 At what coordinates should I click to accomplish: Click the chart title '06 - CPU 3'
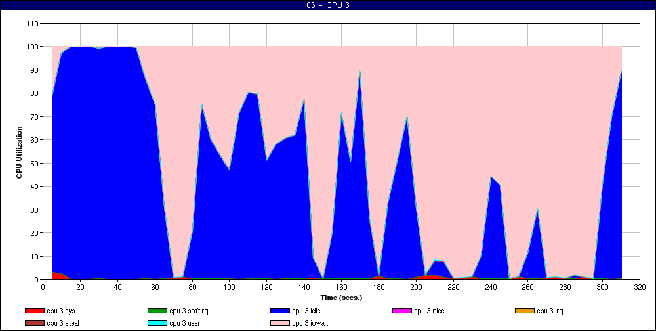(x=328, y=5)
